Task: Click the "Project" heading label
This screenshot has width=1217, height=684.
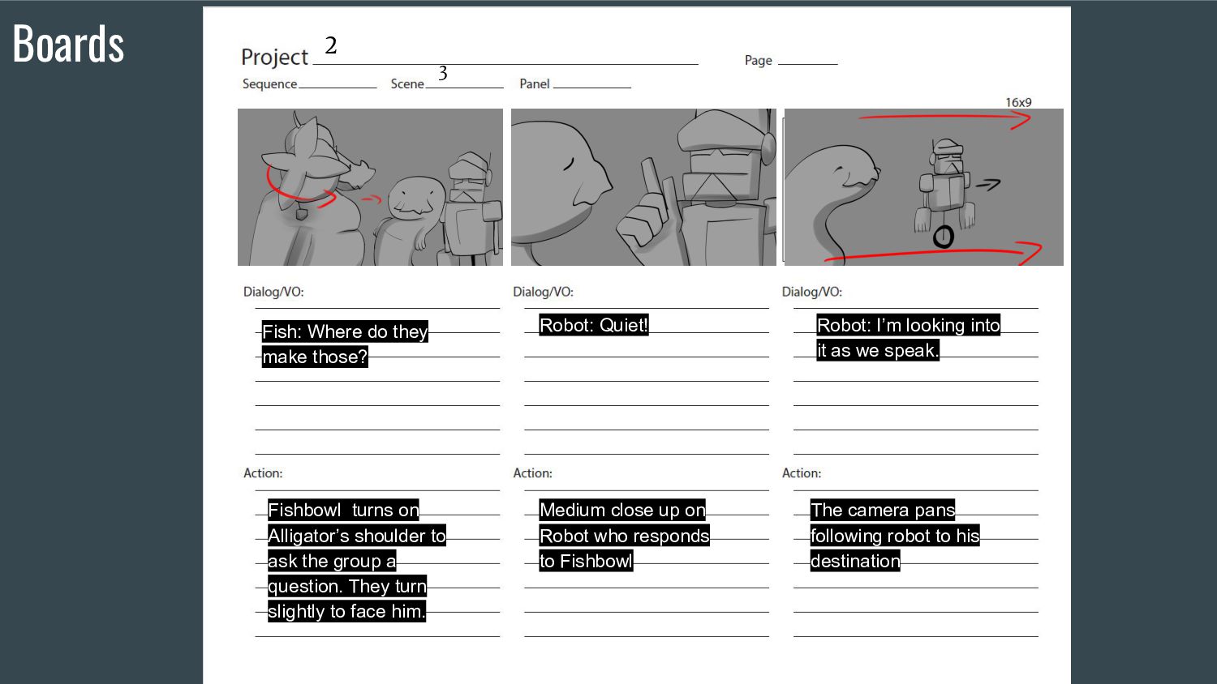Action: (x=275, y=58)
